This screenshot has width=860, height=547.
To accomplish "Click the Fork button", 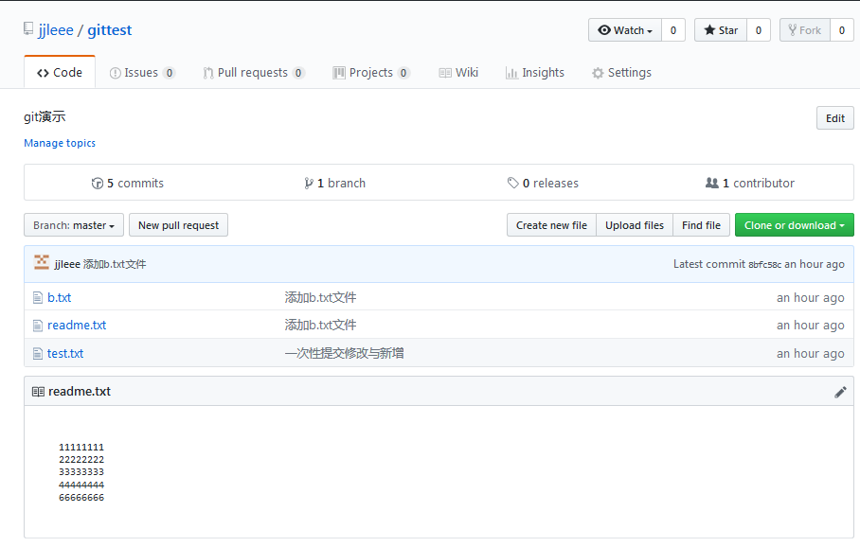I will point(805,30).
